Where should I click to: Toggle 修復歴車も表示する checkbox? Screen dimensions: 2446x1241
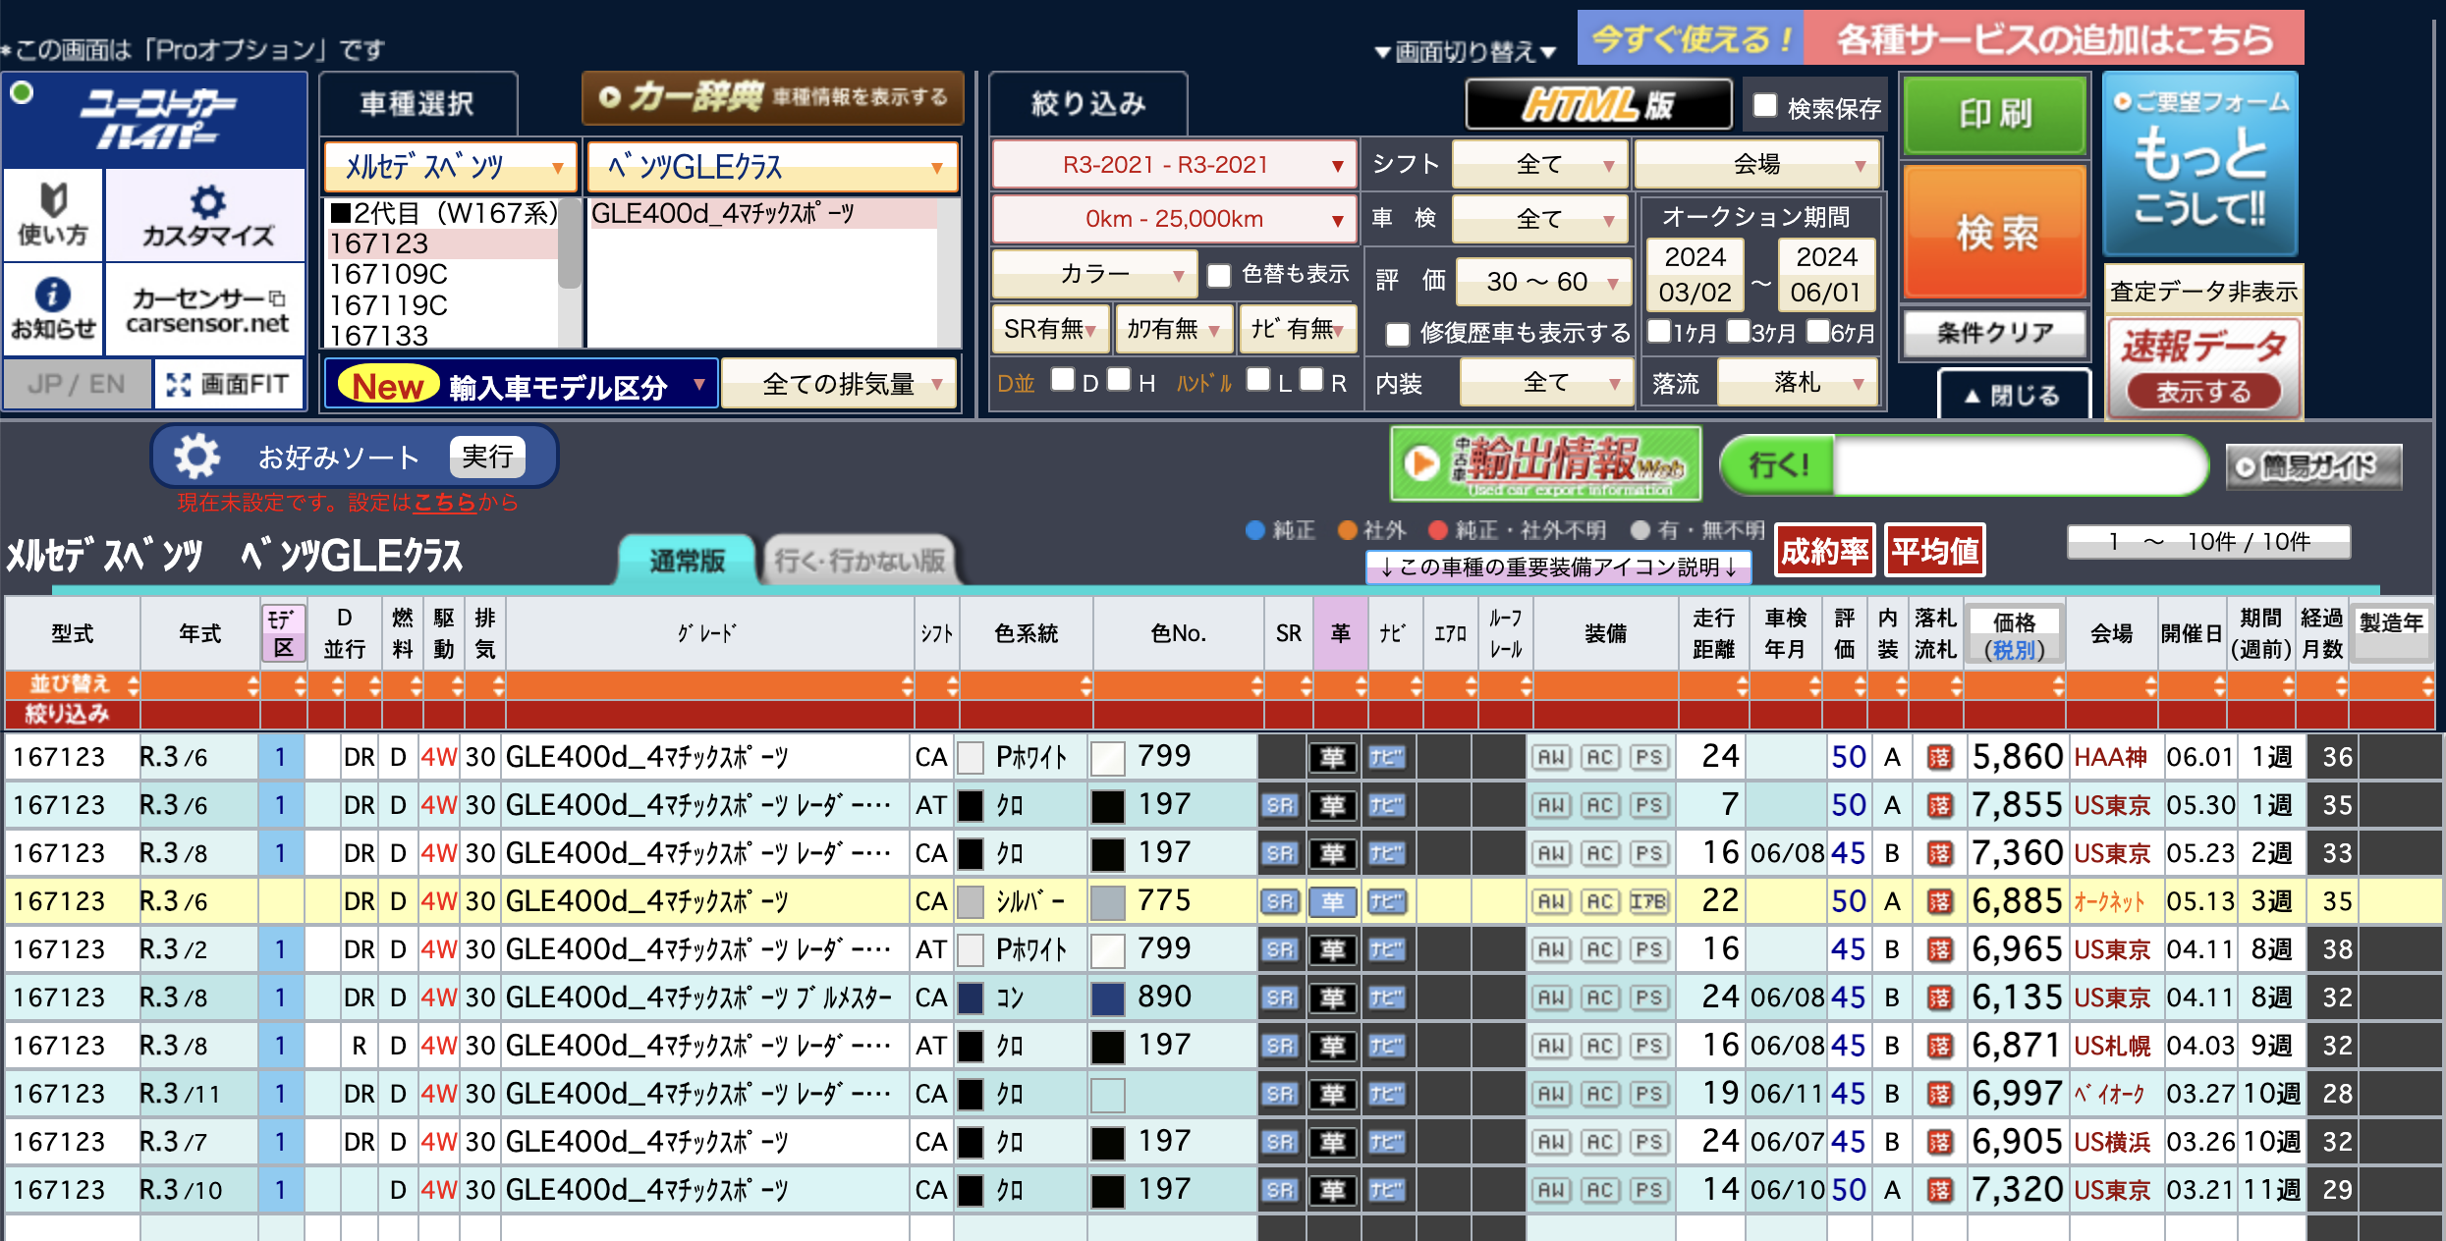pos(1397,335)
